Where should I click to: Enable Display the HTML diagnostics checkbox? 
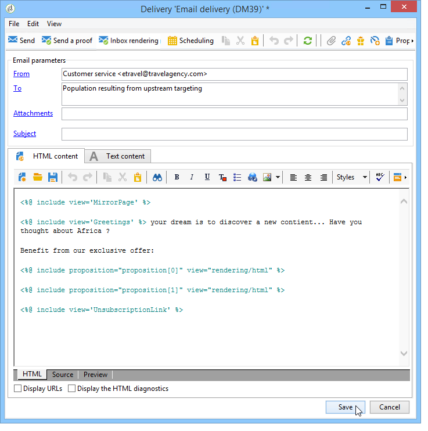point(71,389)
